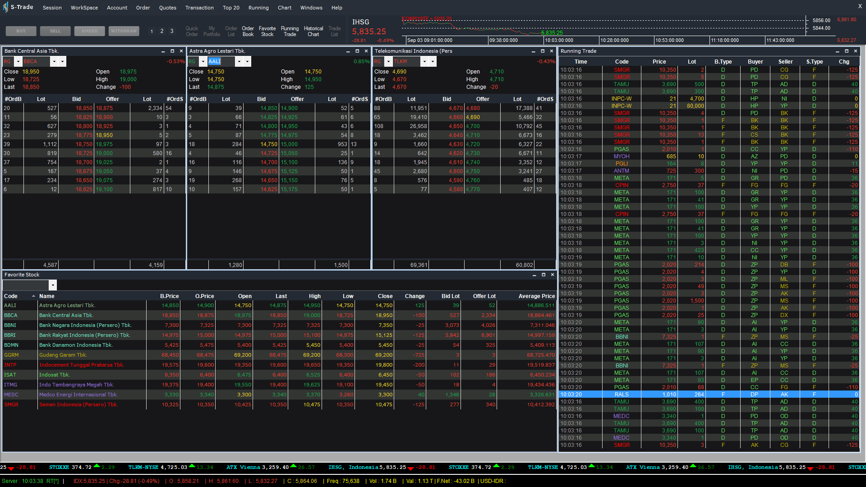Click the S-Trade logo icon
The width and height of the screenshot is (866, 487).
[5, 7]
